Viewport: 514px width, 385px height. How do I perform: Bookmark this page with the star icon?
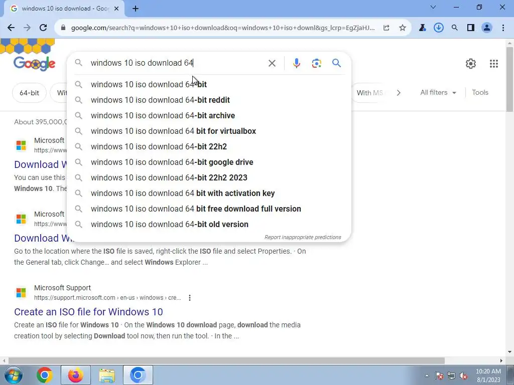tap(403, 28)
